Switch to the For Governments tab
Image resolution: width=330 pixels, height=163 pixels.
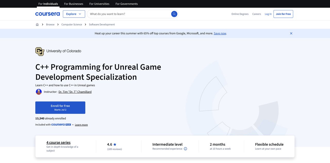point(127,4)
